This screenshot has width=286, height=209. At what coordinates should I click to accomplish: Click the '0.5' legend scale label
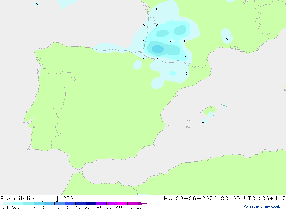point(15,207)
